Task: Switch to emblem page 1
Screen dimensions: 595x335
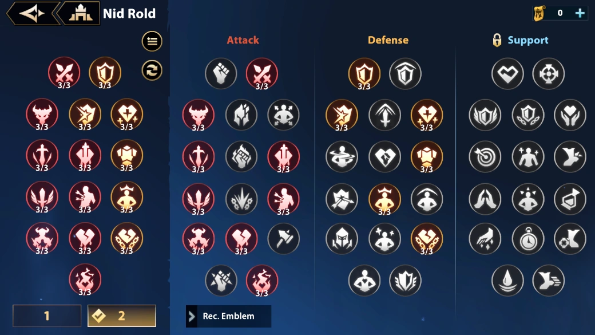Action: coord(47,316)
